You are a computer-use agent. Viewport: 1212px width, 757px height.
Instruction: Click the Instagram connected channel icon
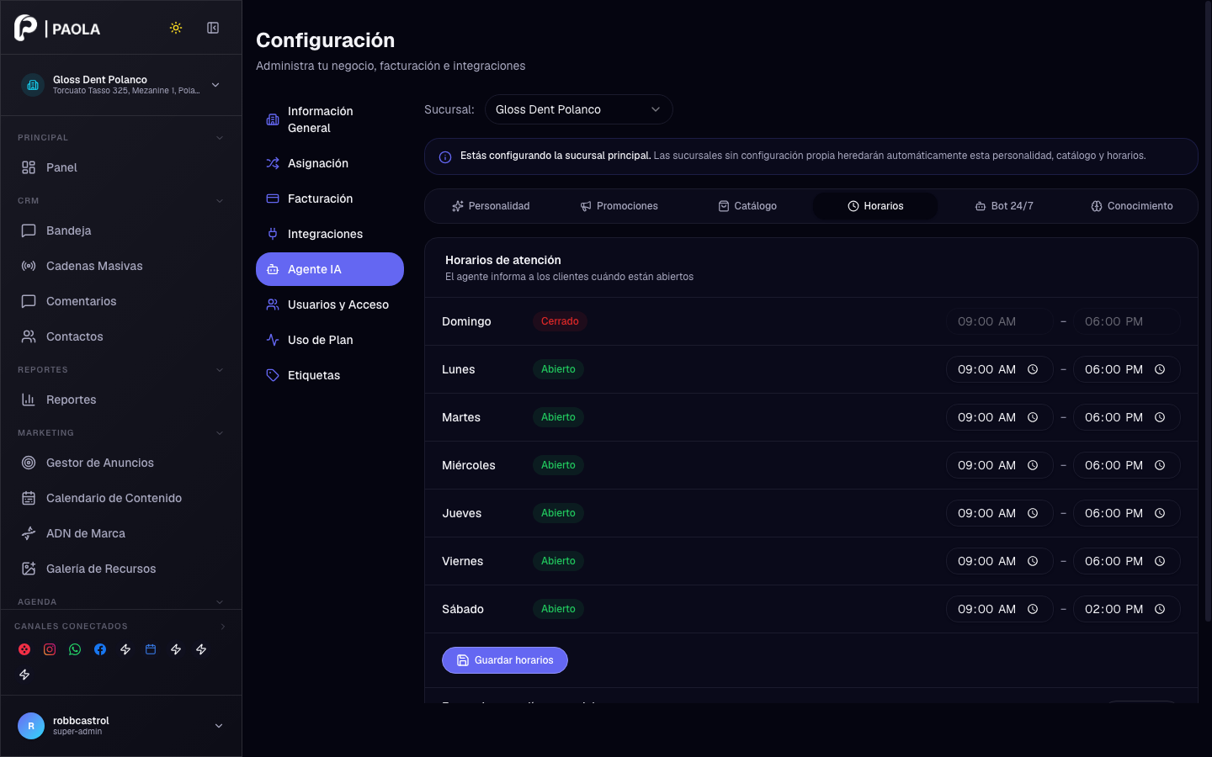50,649
